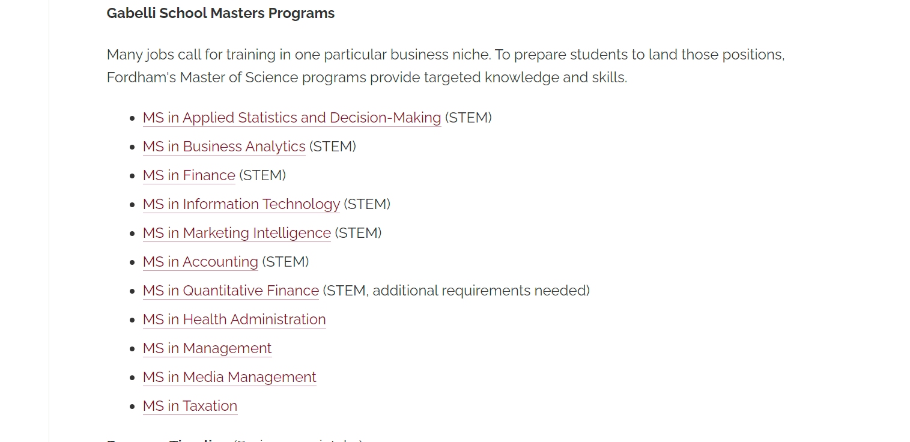The width and height of the screenshot is (910, 442).
Task: Click the partially visible heading at page bottom
Action: click(234, 440)
